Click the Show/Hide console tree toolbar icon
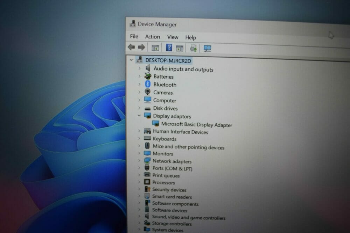The height and width of the screenshot is (233, 350). [155, 48]
